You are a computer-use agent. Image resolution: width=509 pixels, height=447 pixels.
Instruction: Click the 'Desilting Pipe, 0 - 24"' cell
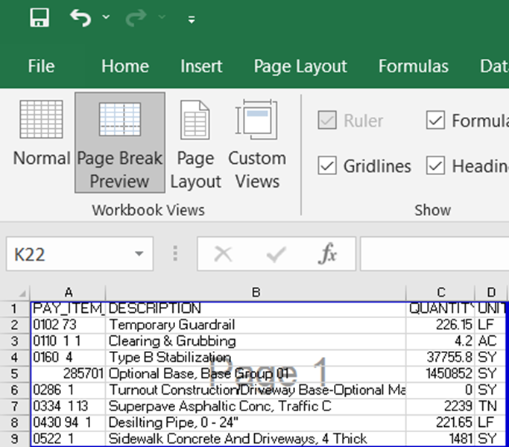(x=256, y=422)
